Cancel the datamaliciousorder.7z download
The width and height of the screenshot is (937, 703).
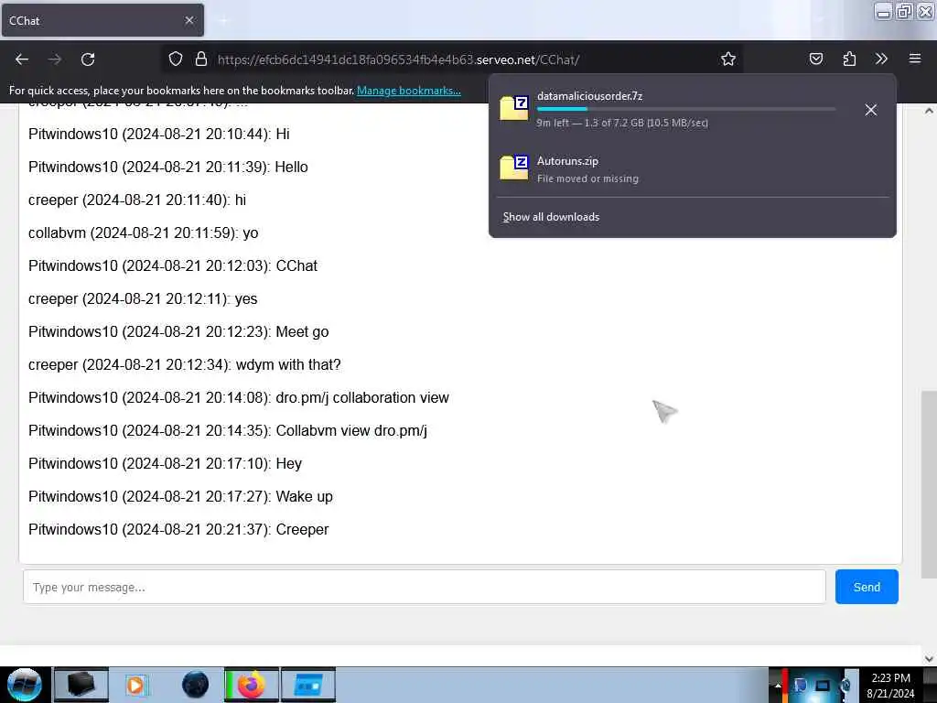click(x=871, y=110)
